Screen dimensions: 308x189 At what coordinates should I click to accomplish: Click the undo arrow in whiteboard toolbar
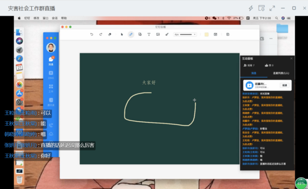click(92, 34)
